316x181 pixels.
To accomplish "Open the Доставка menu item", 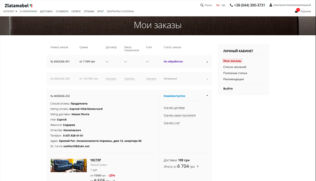I will [46, 11].
